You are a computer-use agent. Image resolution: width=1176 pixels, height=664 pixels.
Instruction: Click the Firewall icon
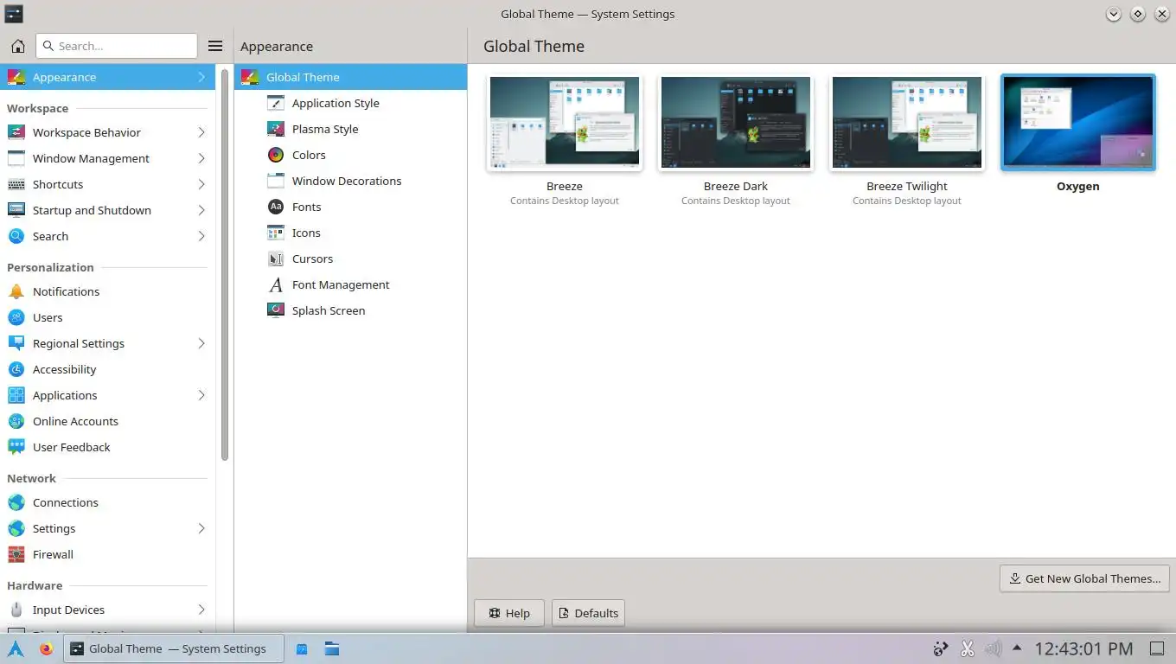(x=16, y=554)
